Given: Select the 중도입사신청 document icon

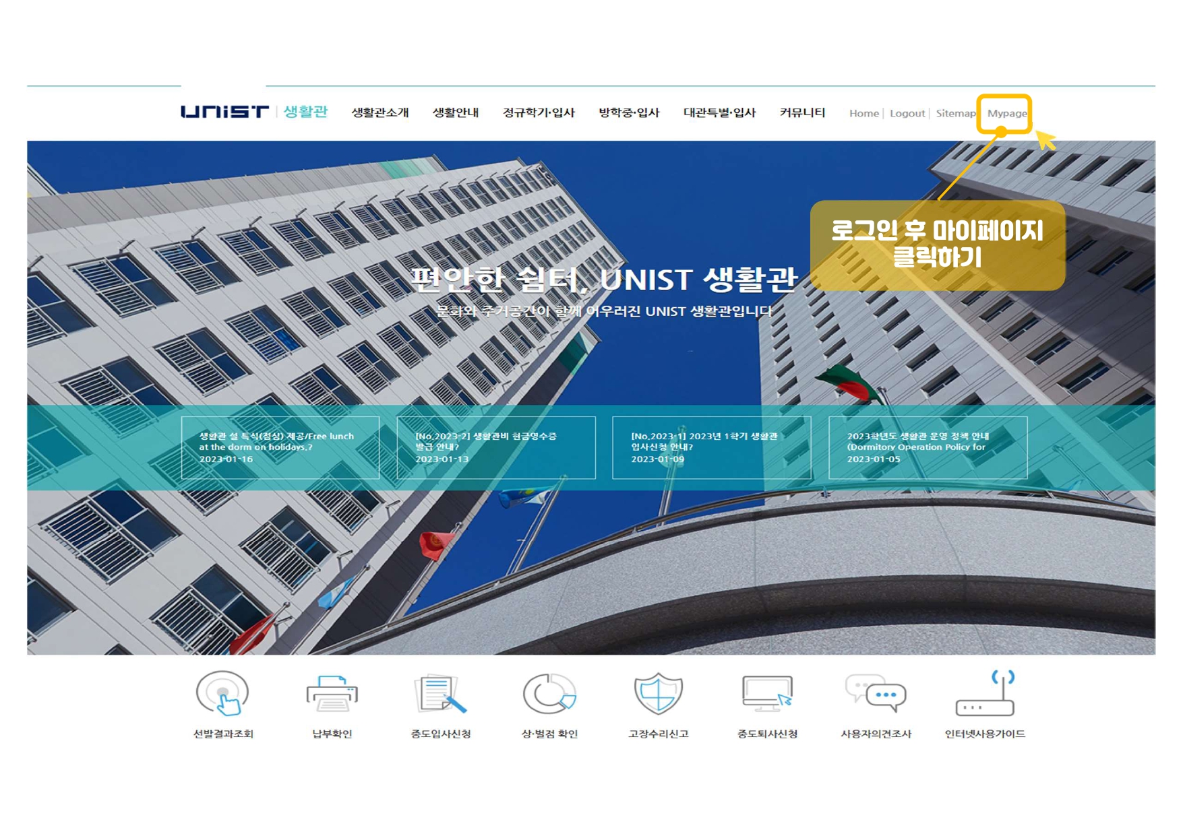Looking at the screenshot, I should coord(440,694).
